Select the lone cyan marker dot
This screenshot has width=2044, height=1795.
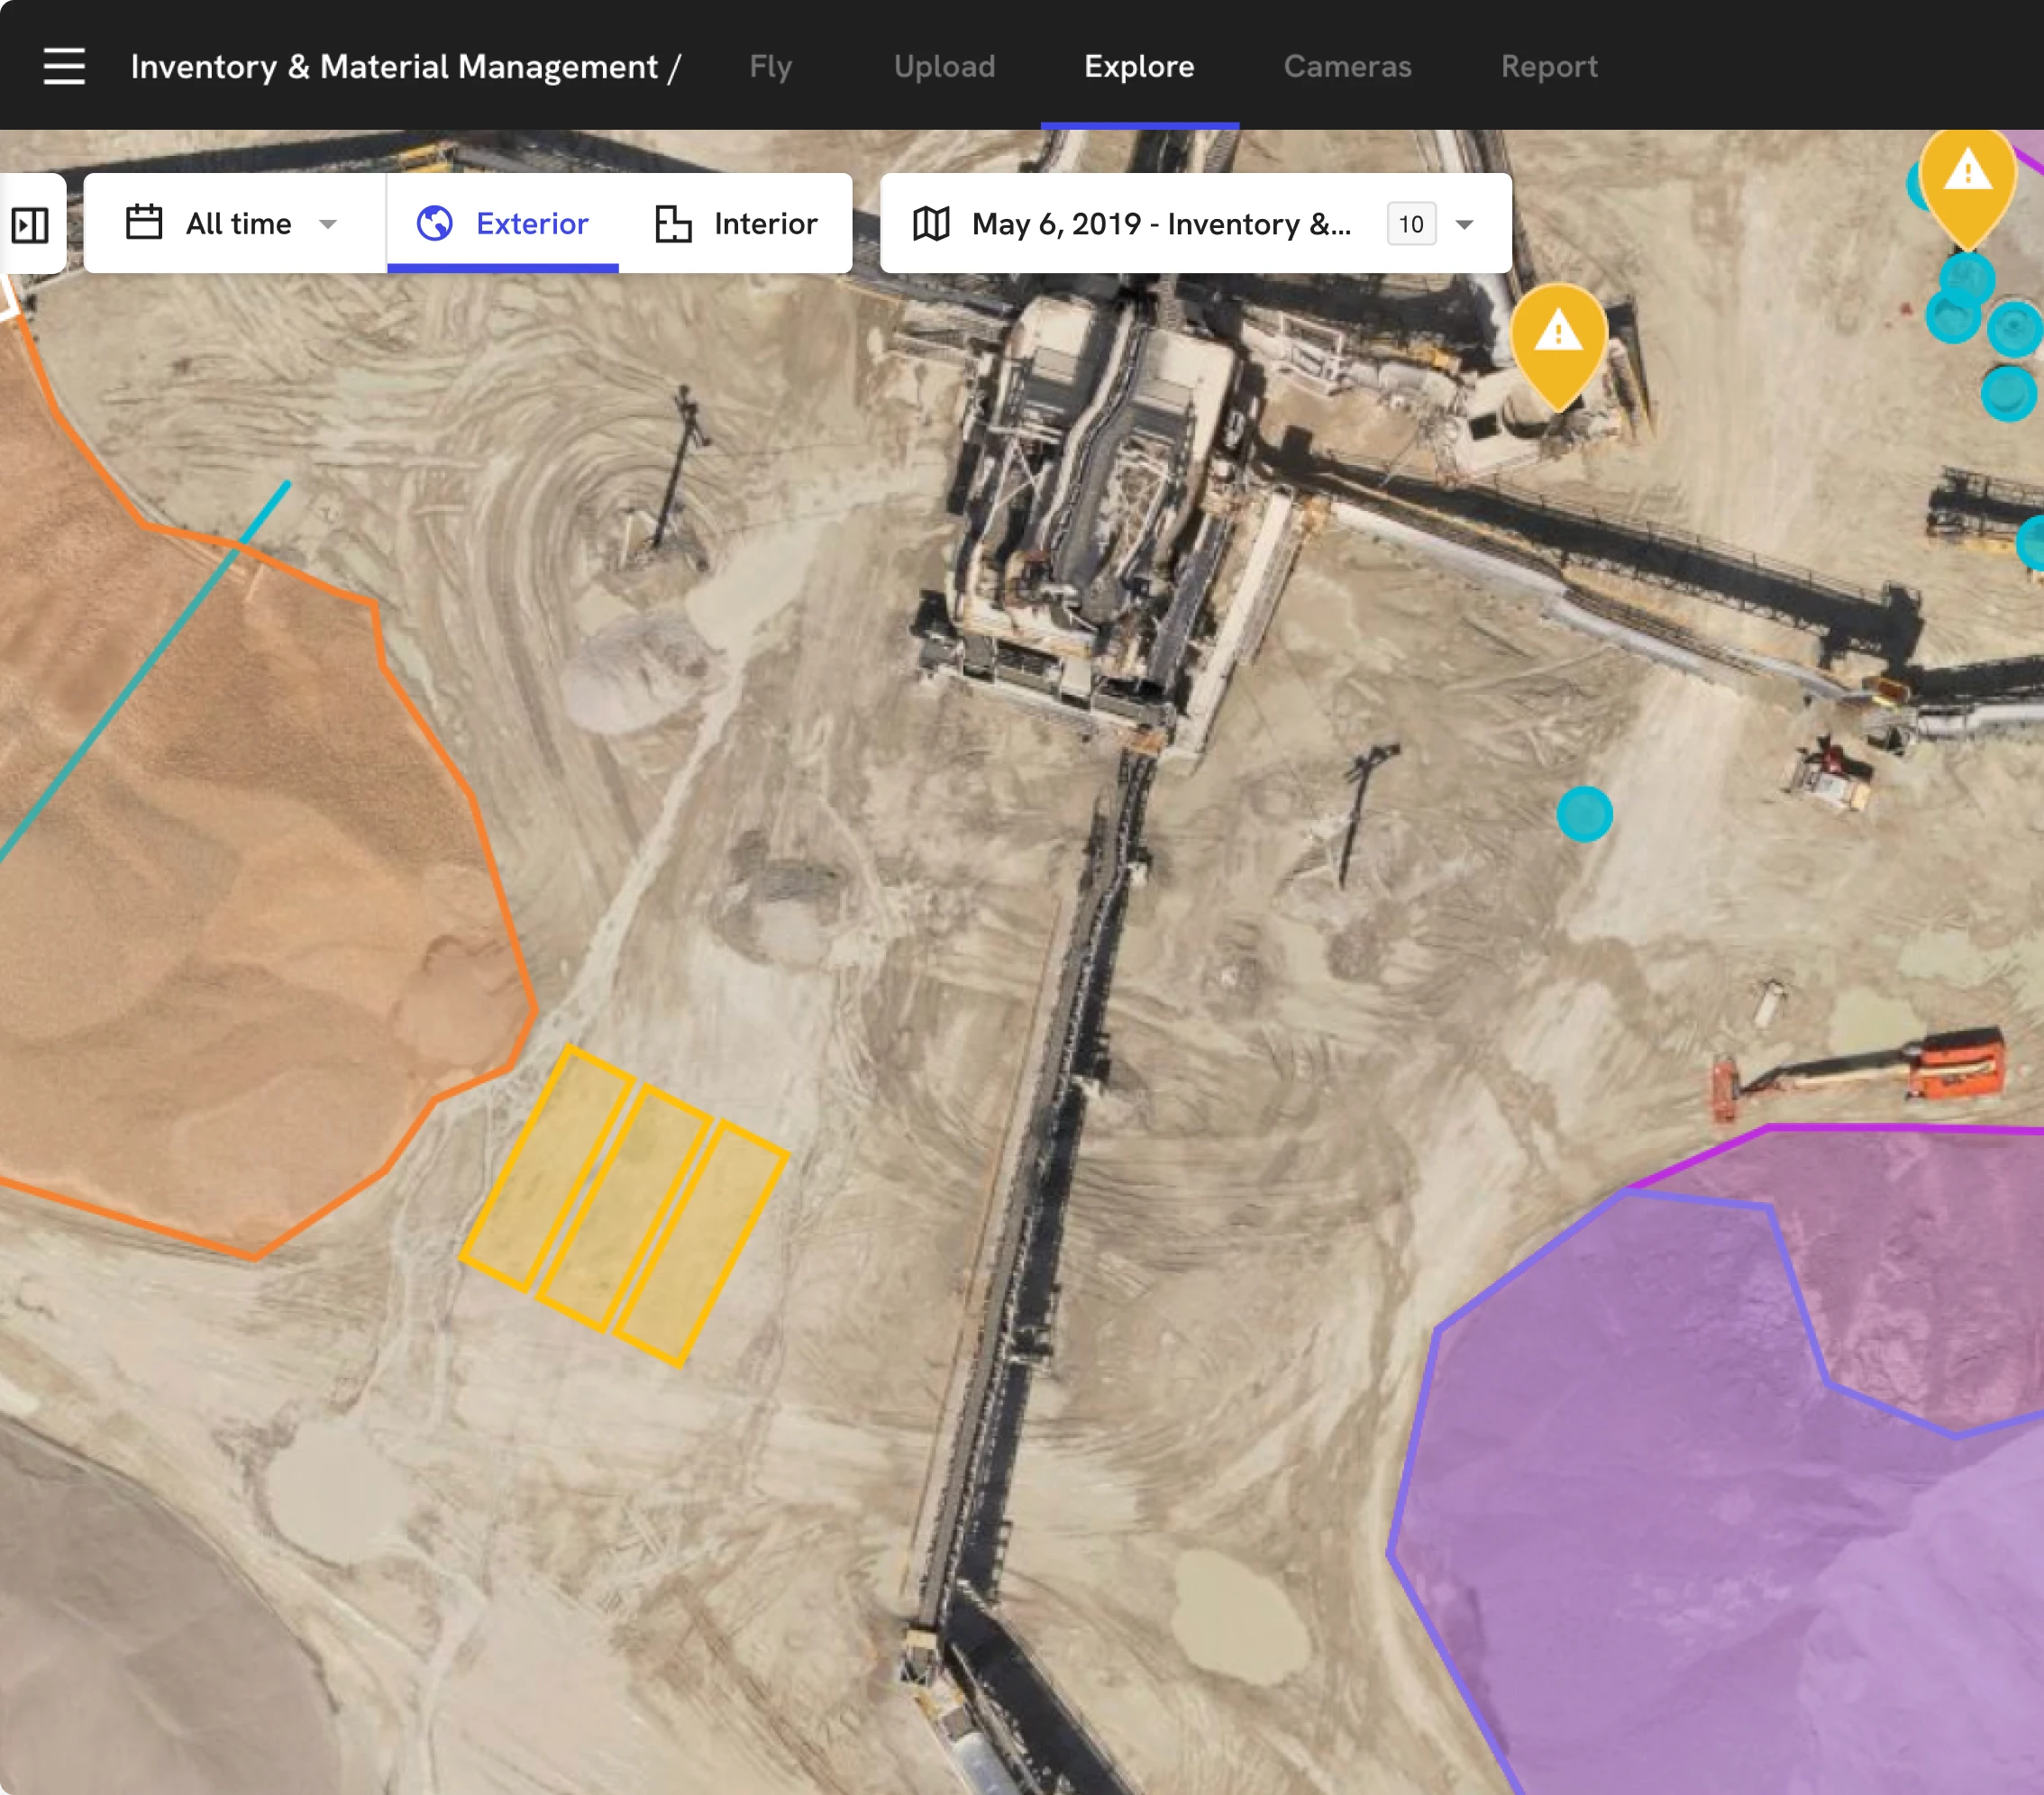coord(1584,814)
